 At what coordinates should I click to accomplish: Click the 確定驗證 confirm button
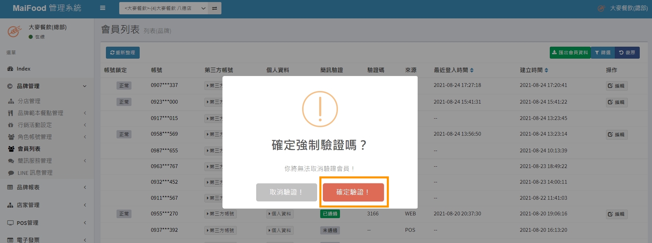tap(353, 192)
